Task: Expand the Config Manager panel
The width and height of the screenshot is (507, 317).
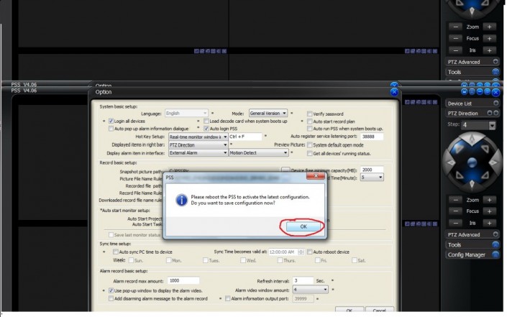Action: click(x=495, y=254)
